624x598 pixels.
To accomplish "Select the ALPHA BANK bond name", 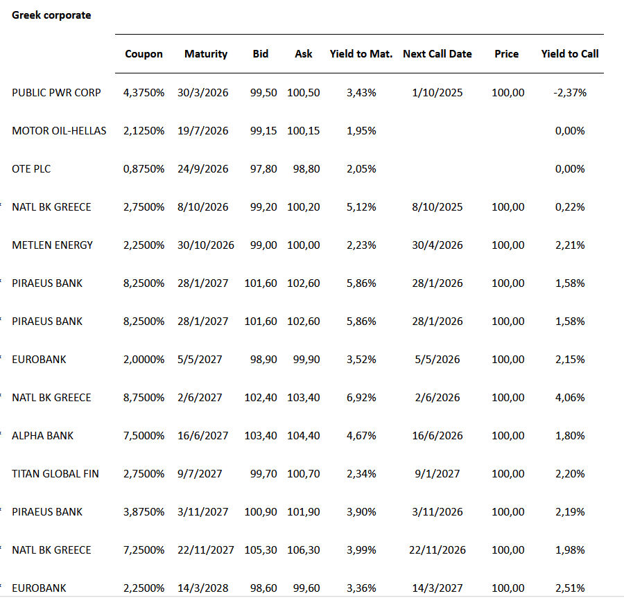I will click(x=42, y=436).
